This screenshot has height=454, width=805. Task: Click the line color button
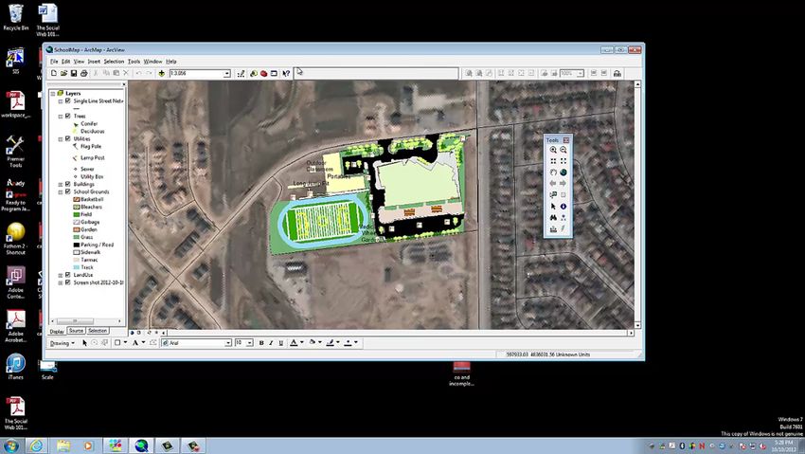331,342
